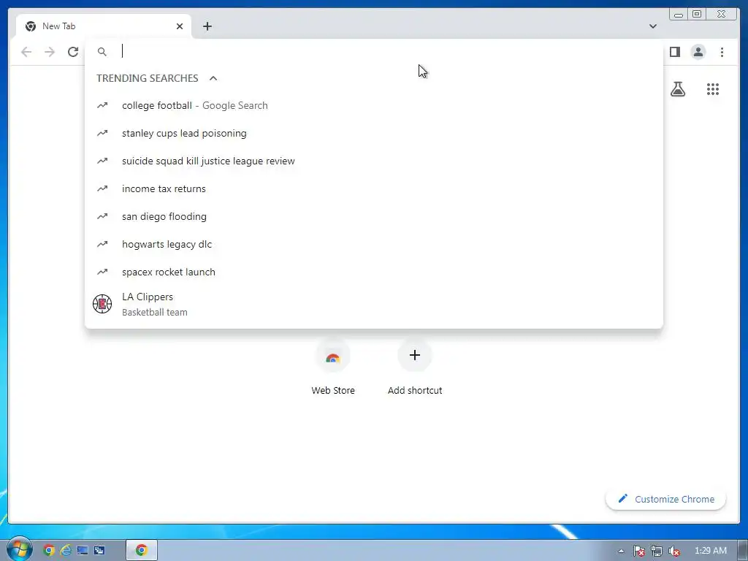748x561 pixels.
Task: Select the New Tab tab
Action: tap(104, 26)
